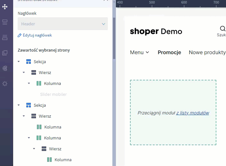
Task: Open Promocje in store navigation
Action: [169, 52]
